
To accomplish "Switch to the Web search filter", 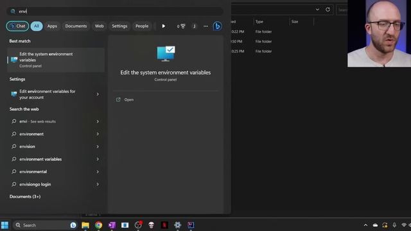I will coord(99,26).
